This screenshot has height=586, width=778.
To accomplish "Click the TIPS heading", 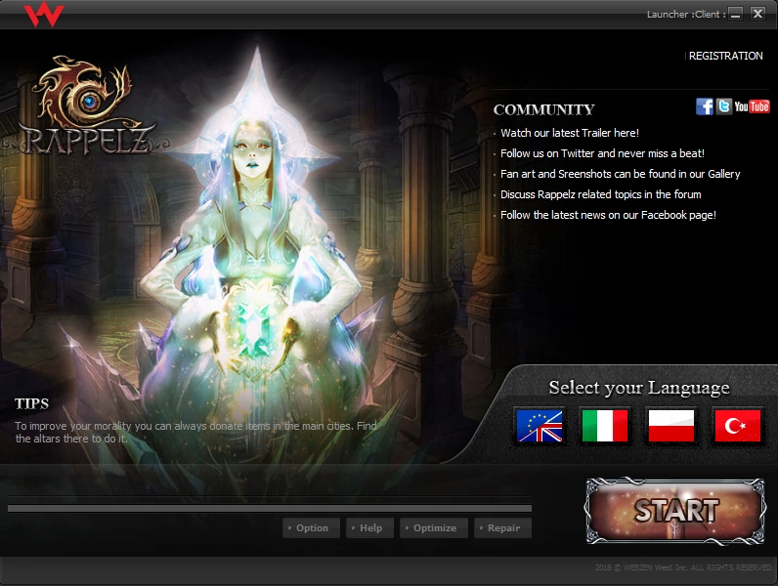I will pos(31,403).
